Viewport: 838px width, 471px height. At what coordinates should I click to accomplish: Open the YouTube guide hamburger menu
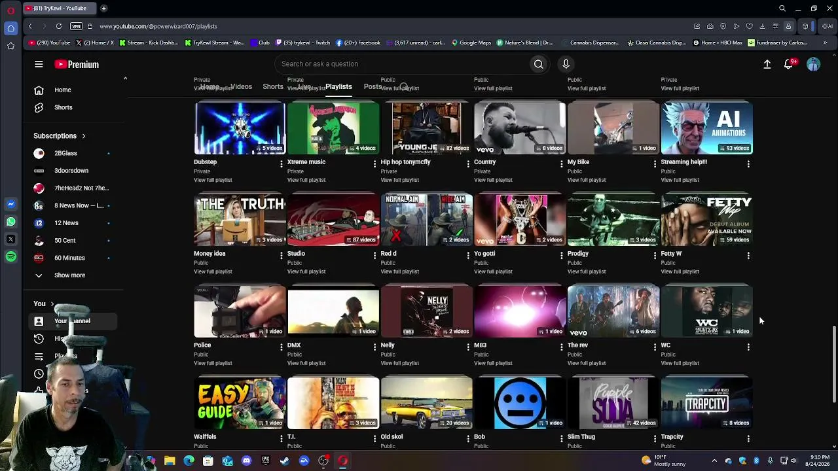[39, 64]
